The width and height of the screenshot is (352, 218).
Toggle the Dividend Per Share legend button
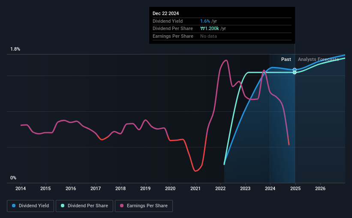84,206
